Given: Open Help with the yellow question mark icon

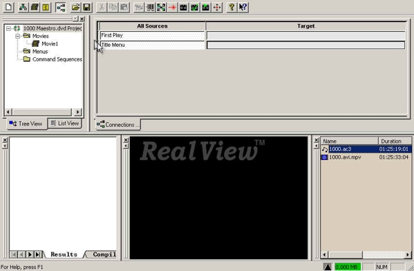Looking at the screenshot, I should pos(232,7).
